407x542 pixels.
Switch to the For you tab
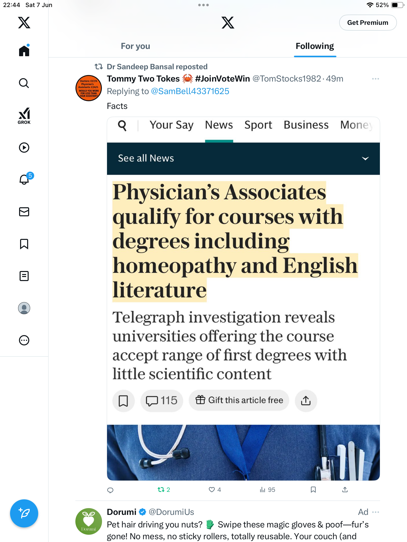point(135,46)
